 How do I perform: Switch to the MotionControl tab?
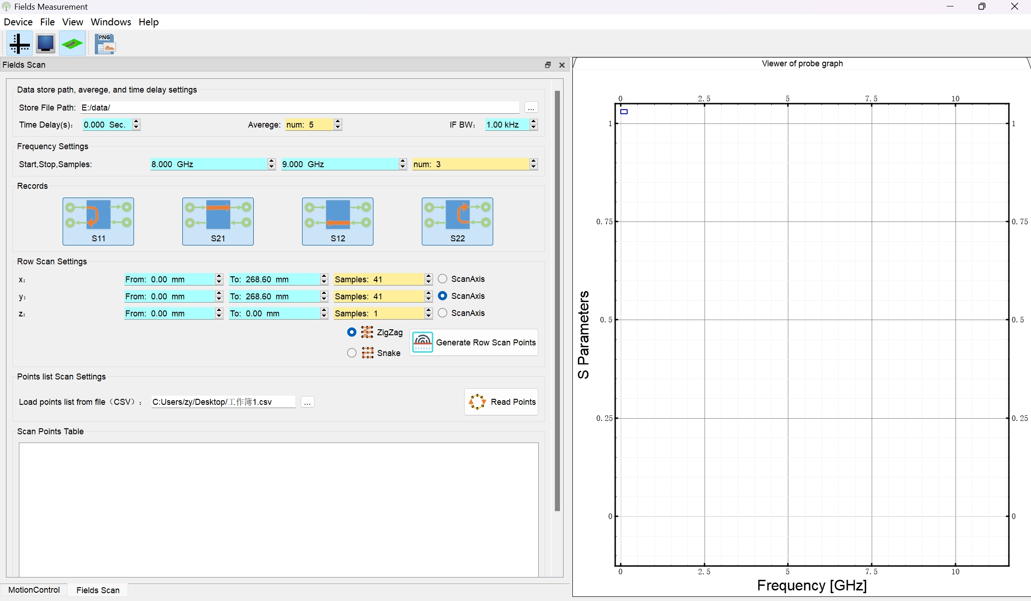click(x=34, y=590)
